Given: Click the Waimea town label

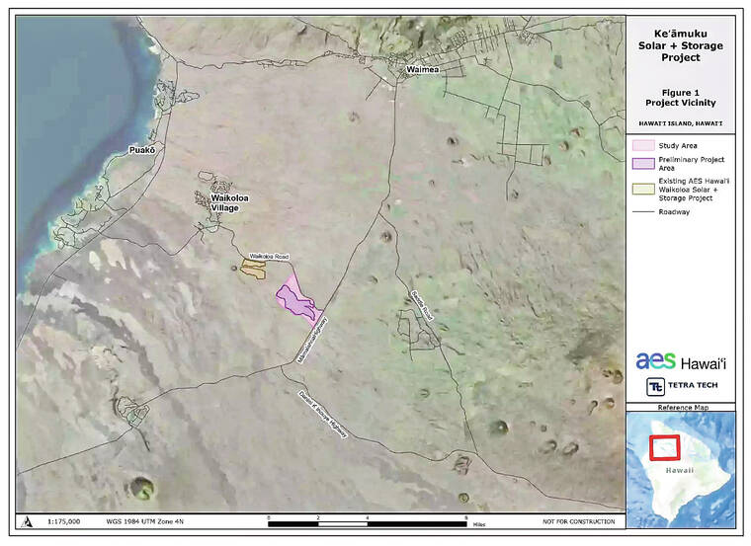Looking at the screenshot, I should point(427,70).
